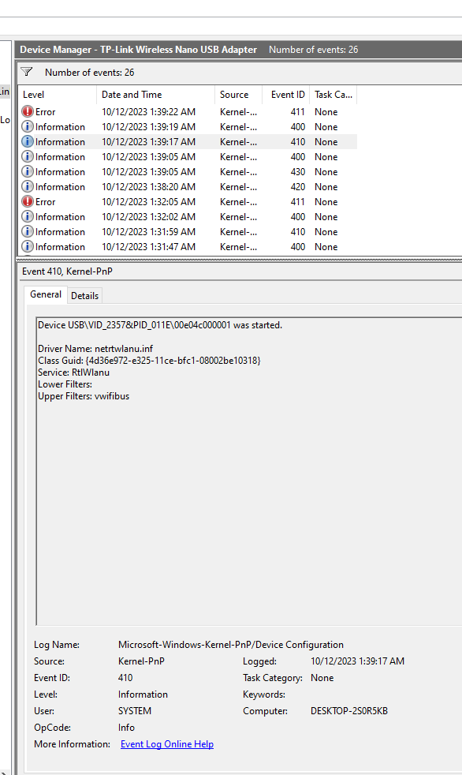This screenshot has width=462, height=775.
Task: Click the Error icon of the 1:32:05 AM event
Action: pos(28,202)
